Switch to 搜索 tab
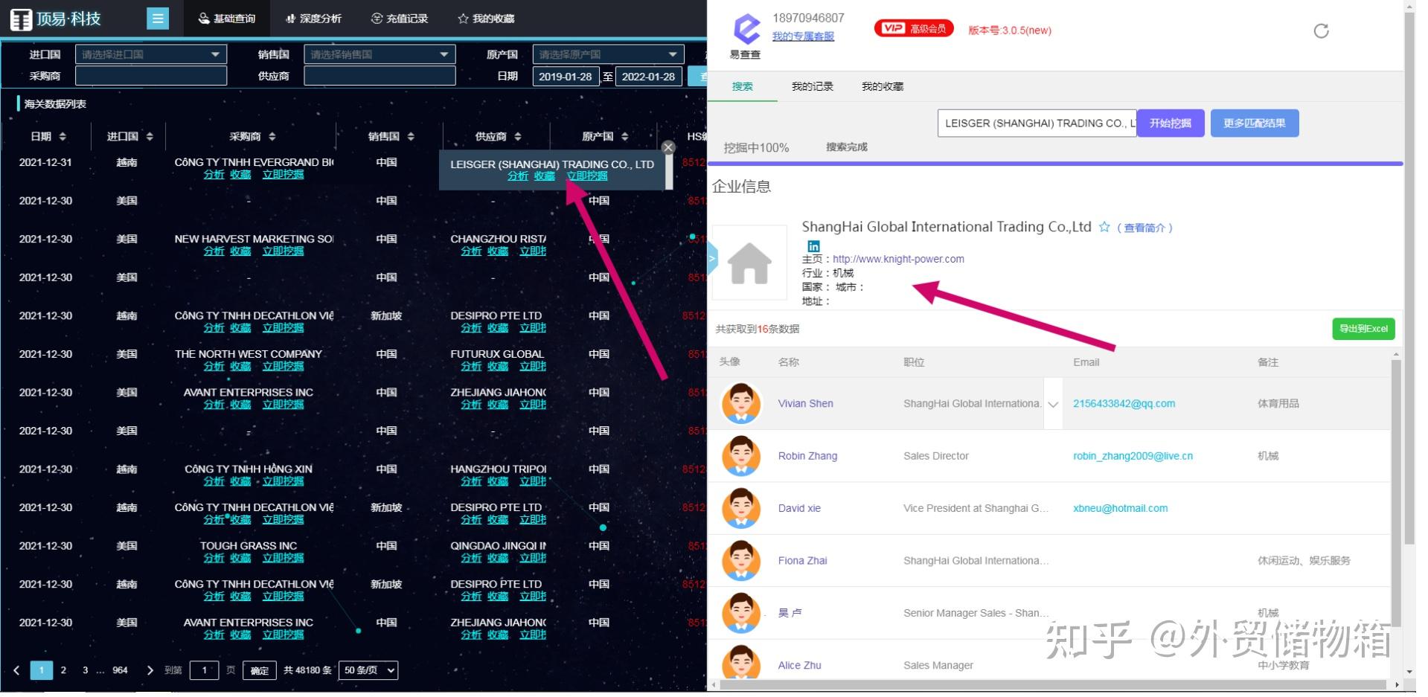Image resolution: width=1428 pixels, height=697 pixels. click(742, 86)
